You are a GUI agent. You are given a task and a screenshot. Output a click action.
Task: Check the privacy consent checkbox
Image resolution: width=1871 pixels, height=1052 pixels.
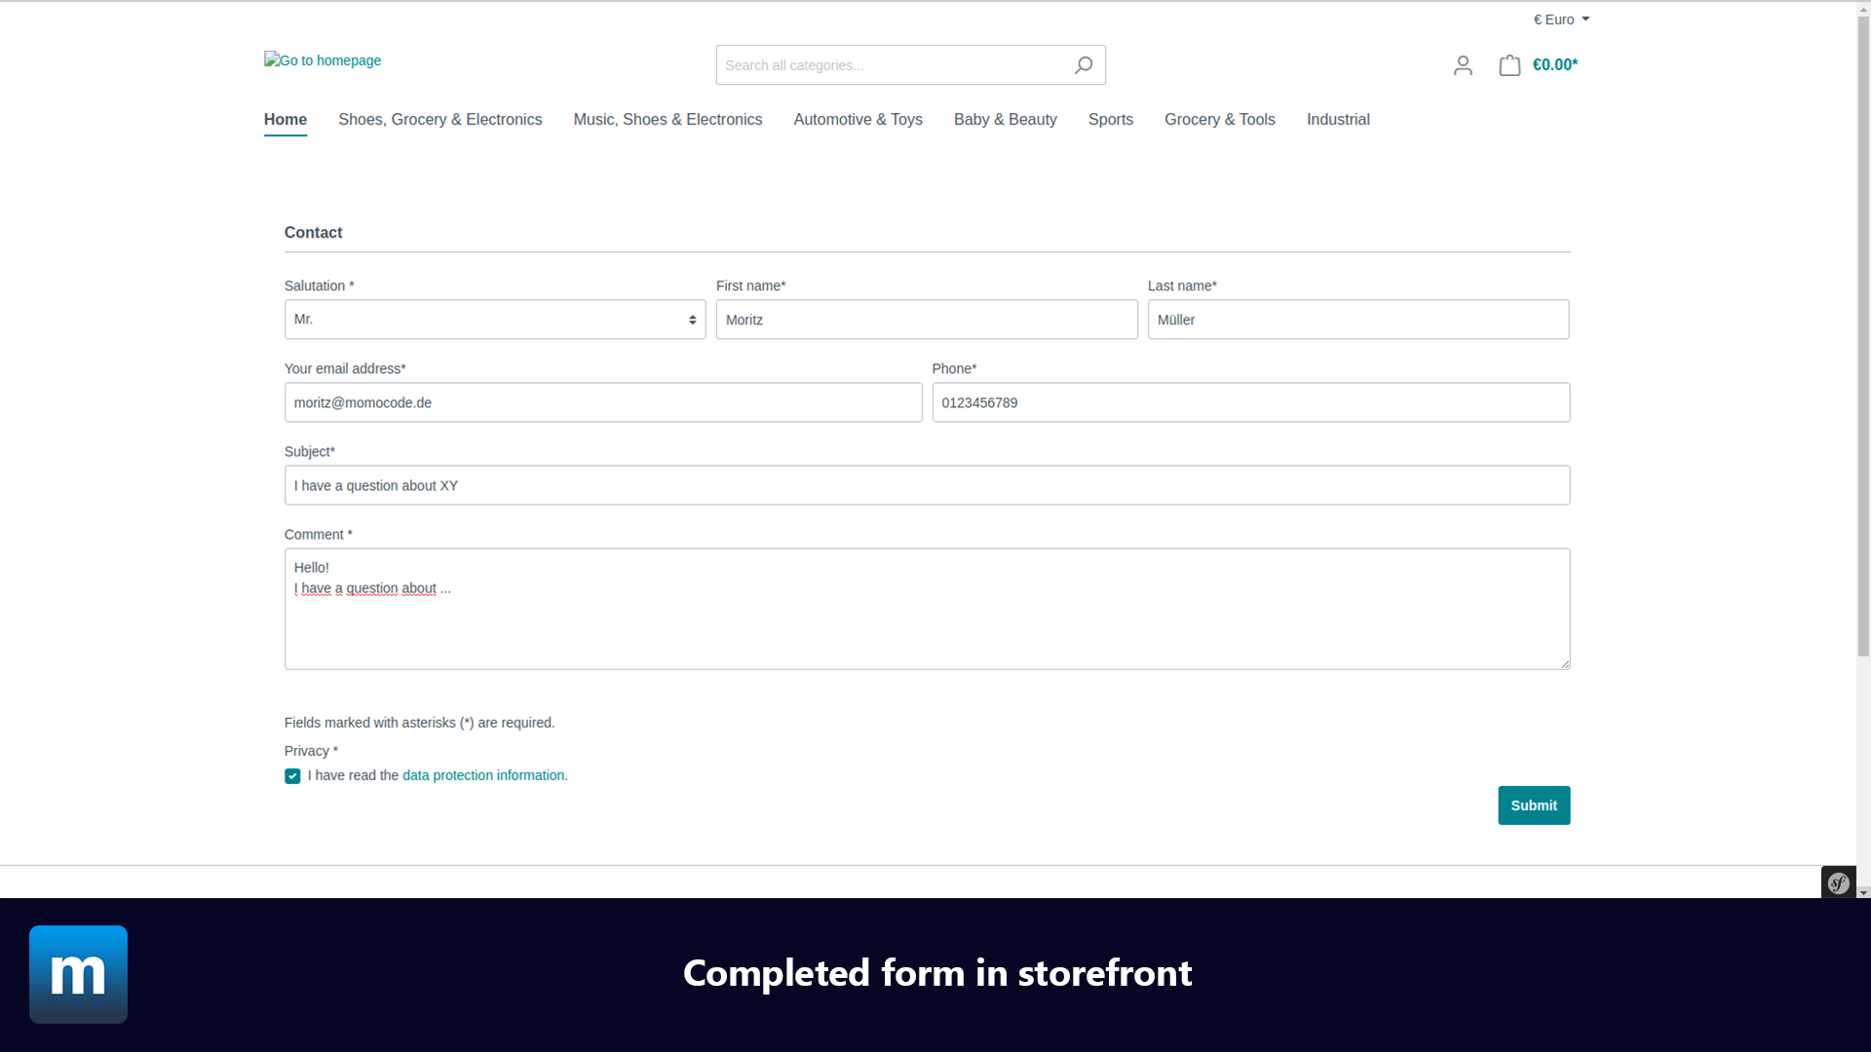click(291, 775)
